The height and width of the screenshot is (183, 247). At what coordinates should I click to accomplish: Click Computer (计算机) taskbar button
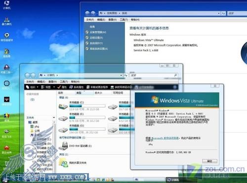pyautogui.click(x=181, y=180)
